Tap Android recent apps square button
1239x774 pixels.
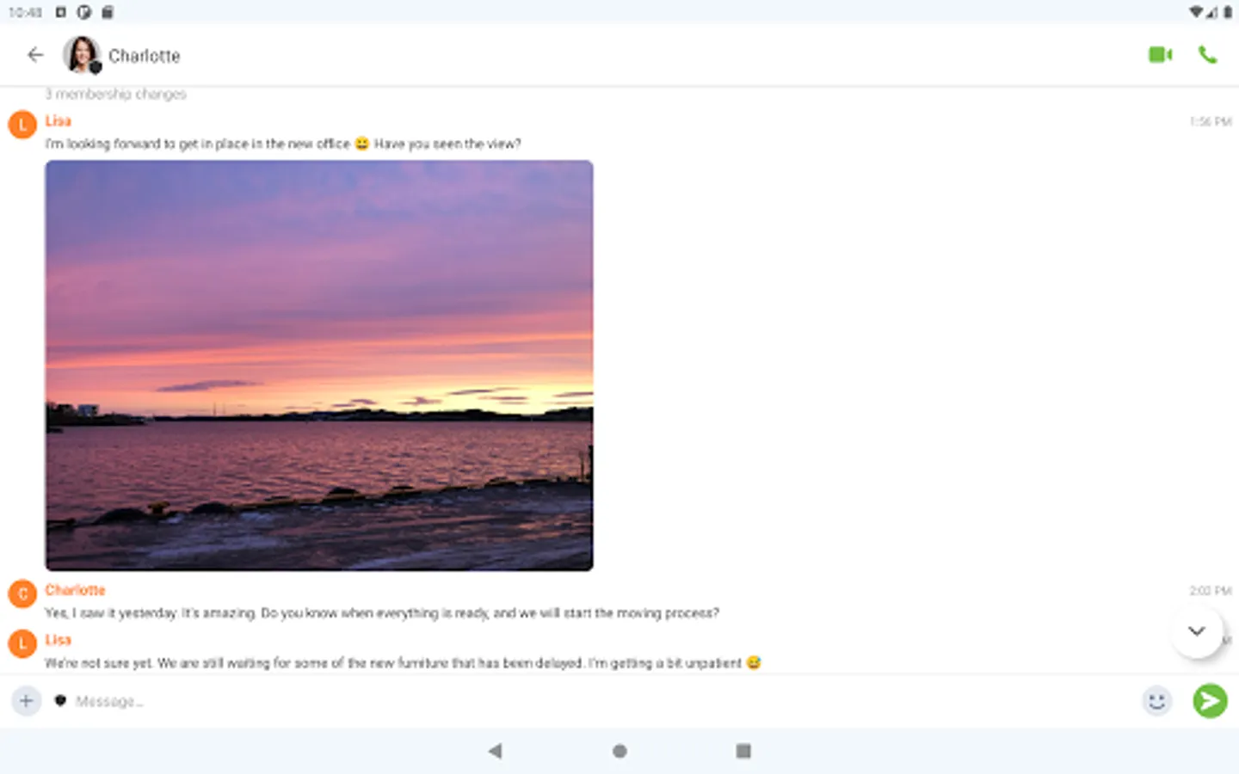(743, 751)
